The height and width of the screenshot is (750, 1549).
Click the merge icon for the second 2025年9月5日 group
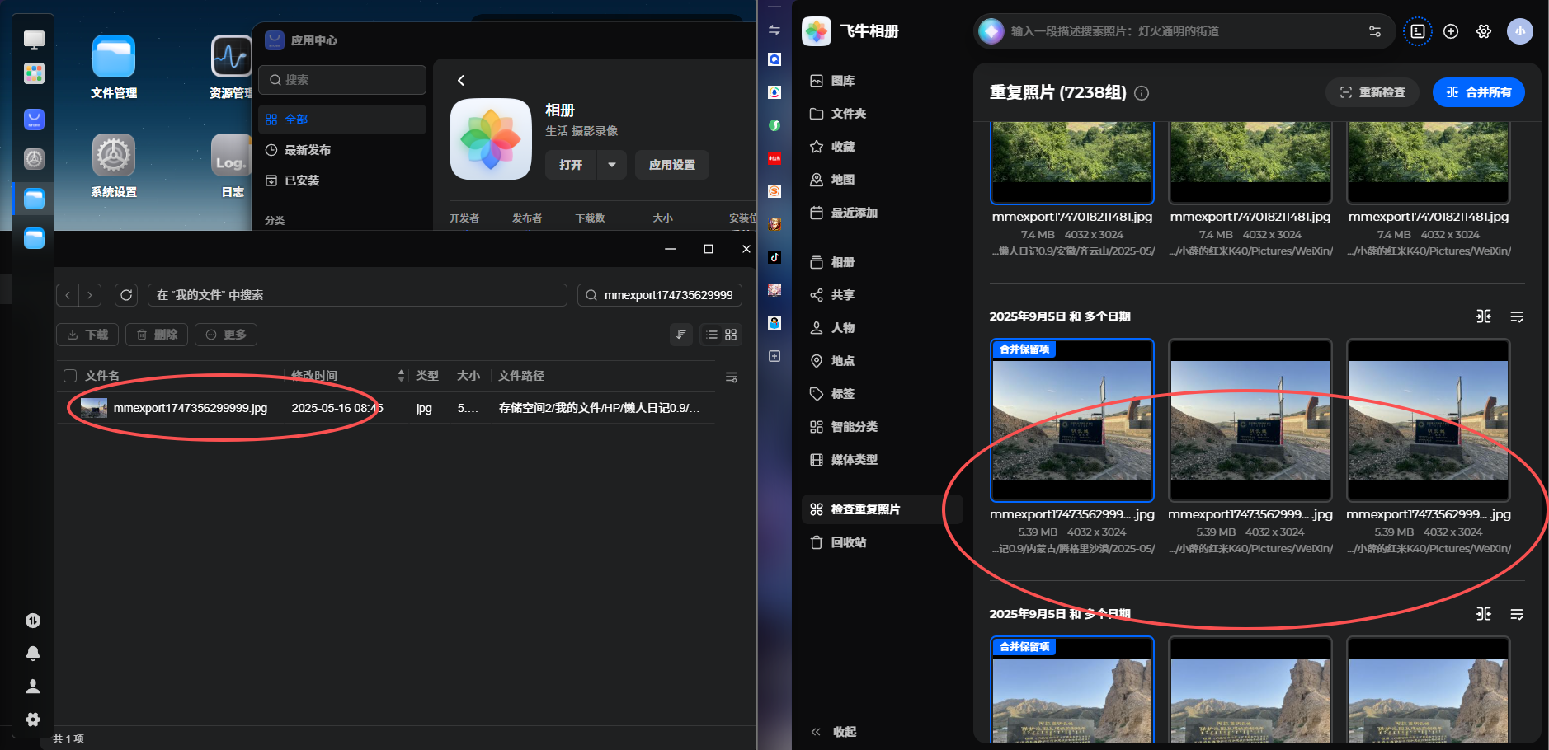click(x=1484, y=614)
